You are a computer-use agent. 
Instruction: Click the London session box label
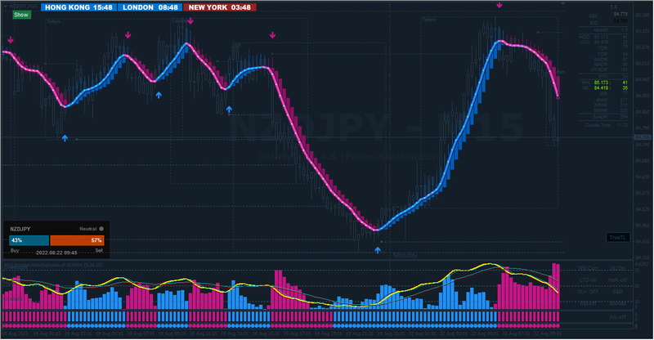coord(179,20)
